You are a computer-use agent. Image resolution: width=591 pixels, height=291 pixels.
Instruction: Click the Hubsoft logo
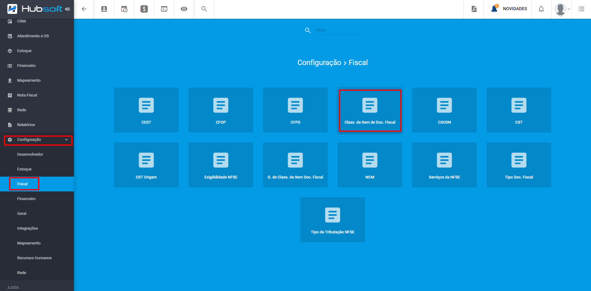click(34, 9)
